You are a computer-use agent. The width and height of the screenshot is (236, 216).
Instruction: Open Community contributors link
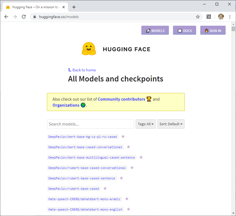121,99
